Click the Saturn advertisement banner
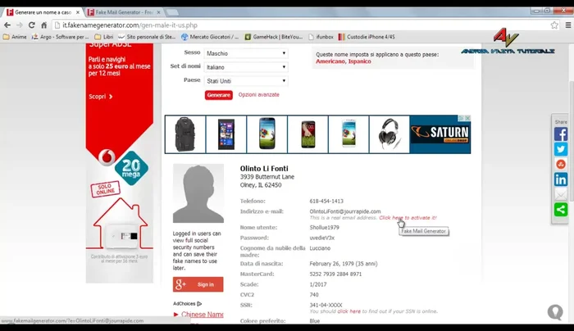 coord(440,134)
